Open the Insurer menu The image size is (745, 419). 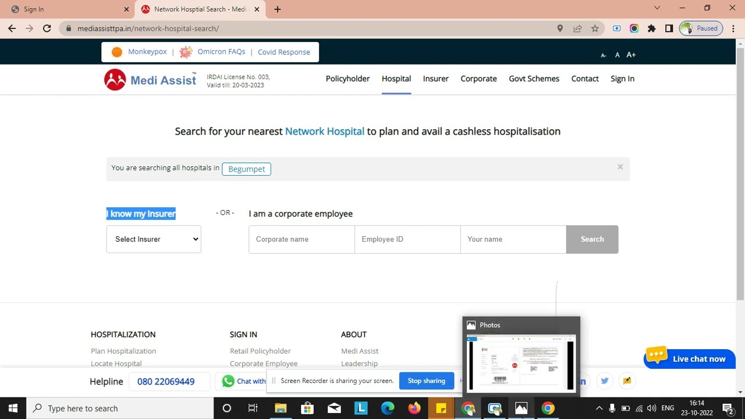pyautogui.click(x=436, y=79)
